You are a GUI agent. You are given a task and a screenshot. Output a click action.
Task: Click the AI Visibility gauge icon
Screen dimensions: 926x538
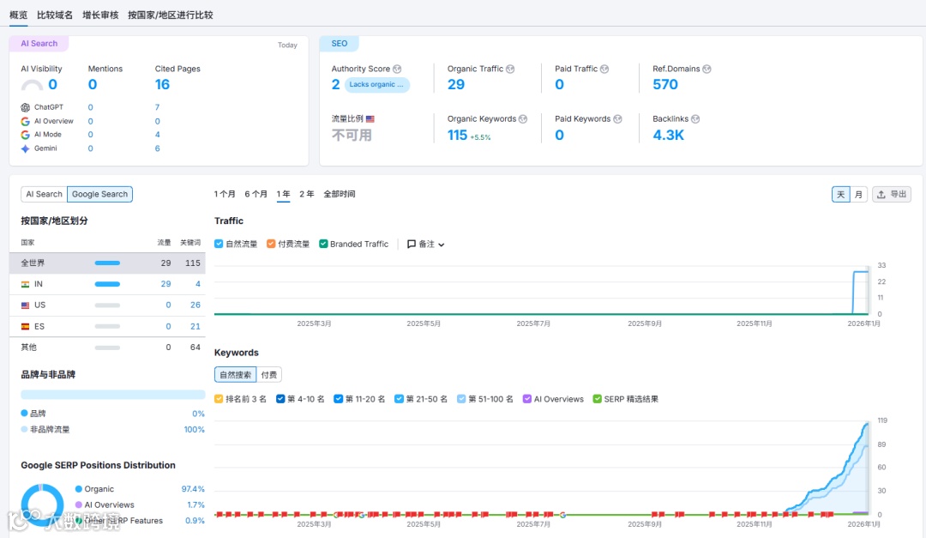pos(32,85)
